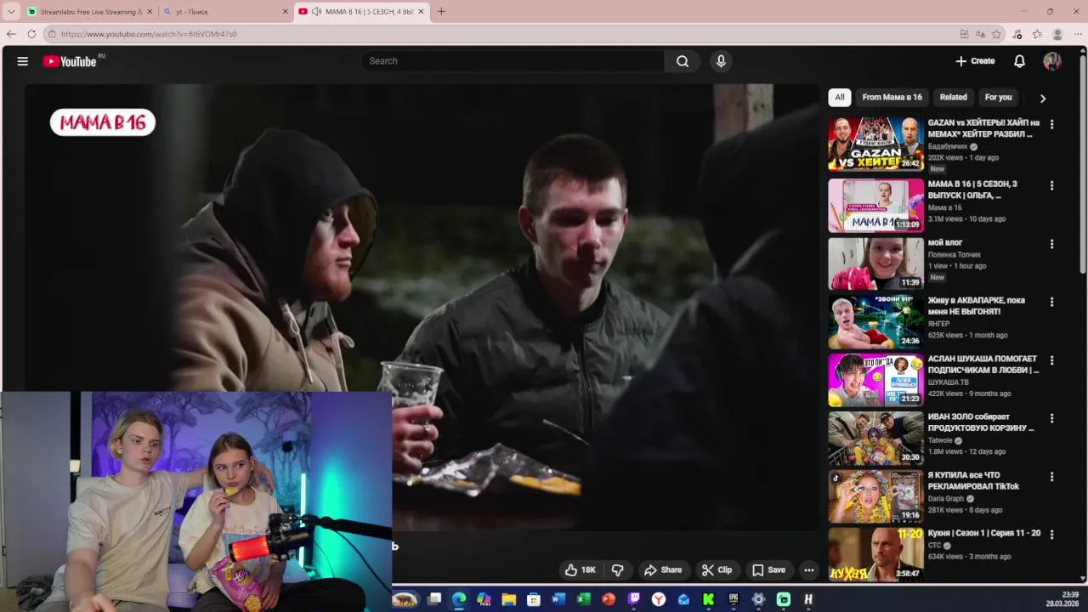The height and width of the screenshot is (612, 1088).
Task: Click the Create button
Action: pos(975,61)
